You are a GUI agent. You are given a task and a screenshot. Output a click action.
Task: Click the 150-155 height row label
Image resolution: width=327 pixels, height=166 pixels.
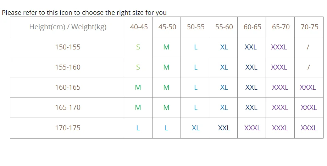68,47
